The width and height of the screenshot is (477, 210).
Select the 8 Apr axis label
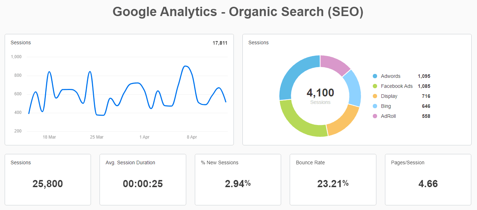click(x=192, y=137)
